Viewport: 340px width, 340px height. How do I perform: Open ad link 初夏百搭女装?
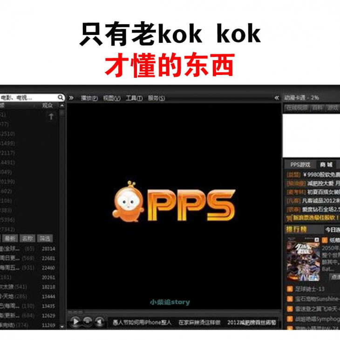[324, 192]
